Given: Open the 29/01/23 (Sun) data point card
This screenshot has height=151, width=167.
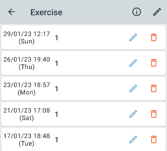Looking at the screenshot, I should [83, 37].
